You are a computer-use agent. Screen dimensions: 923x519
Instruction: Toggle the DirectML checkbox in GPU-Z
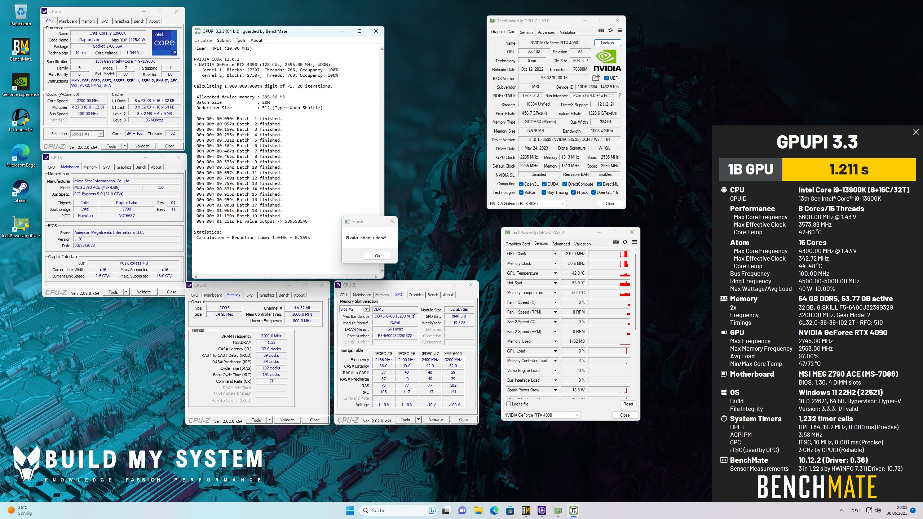point(599,184)
